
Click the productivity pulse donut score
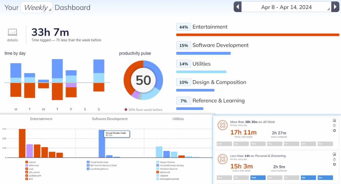[143, 80]
